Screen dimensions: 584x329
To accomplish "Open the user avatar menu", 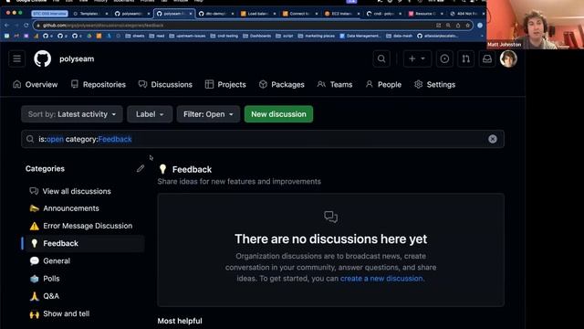I will tap(508, 58).
